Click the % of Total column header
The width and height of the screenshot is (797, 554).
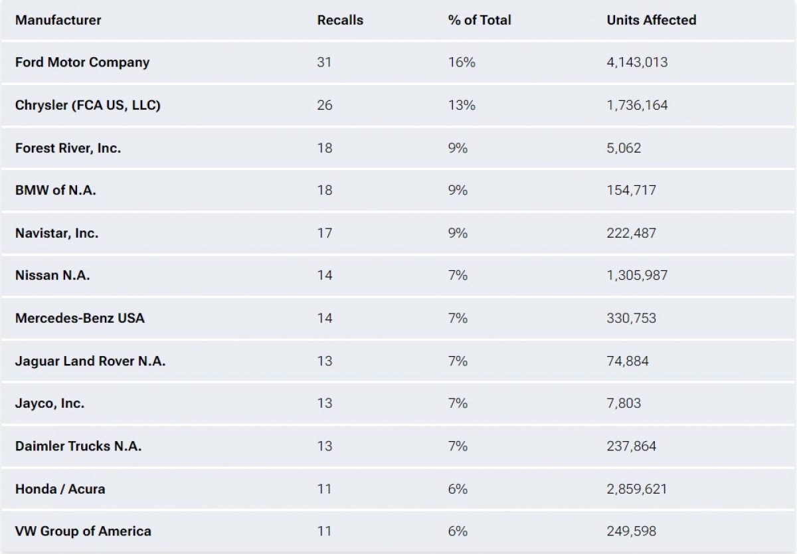click(x=479, y=20)
